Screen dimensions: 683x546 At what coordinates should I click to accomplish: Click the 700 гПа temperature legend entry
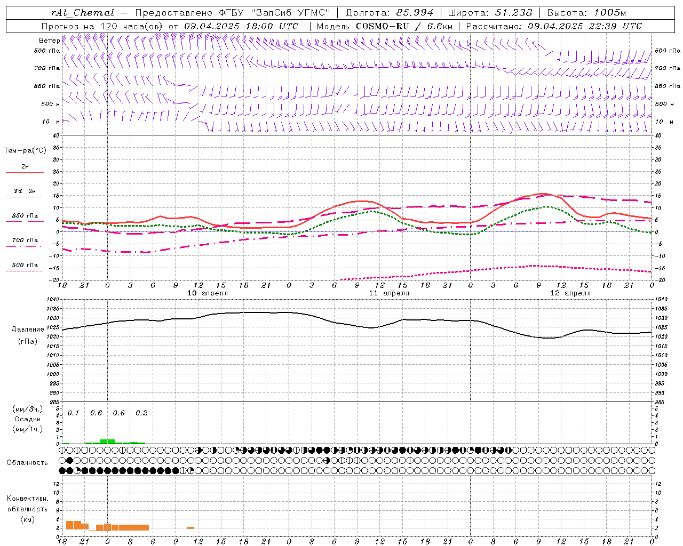25,240
